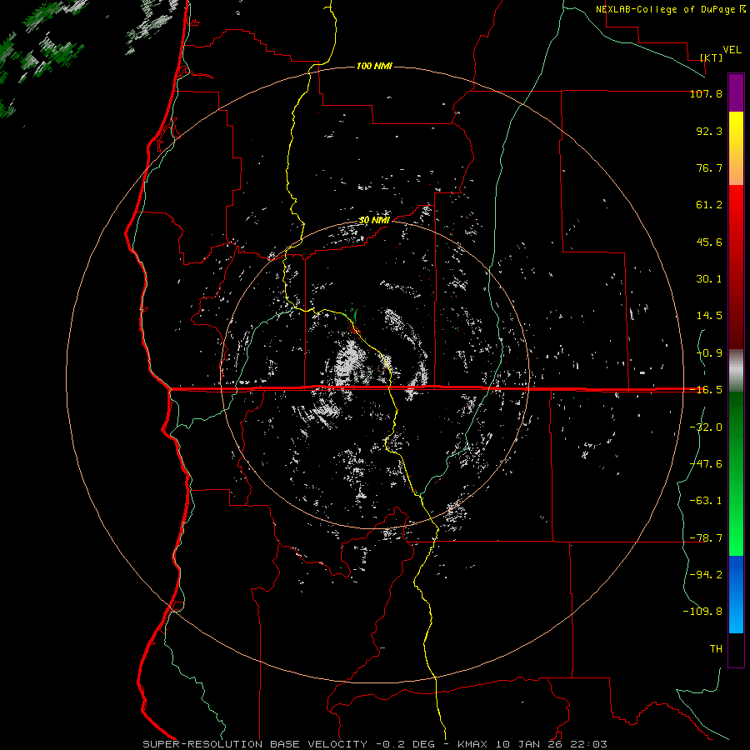The width and height of the screenshot is (750, 750).
Task: Click the 61.2 velocity scale value
Action: 709,205
